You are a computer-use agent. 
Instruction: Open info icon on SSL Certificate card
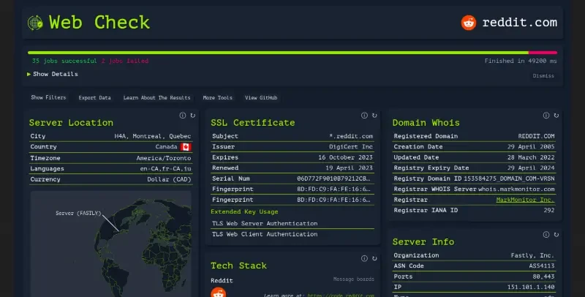364,116
